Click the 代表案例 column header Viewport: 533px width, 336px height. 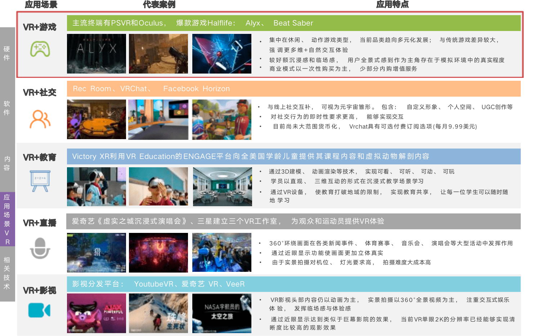click(160, 5)
